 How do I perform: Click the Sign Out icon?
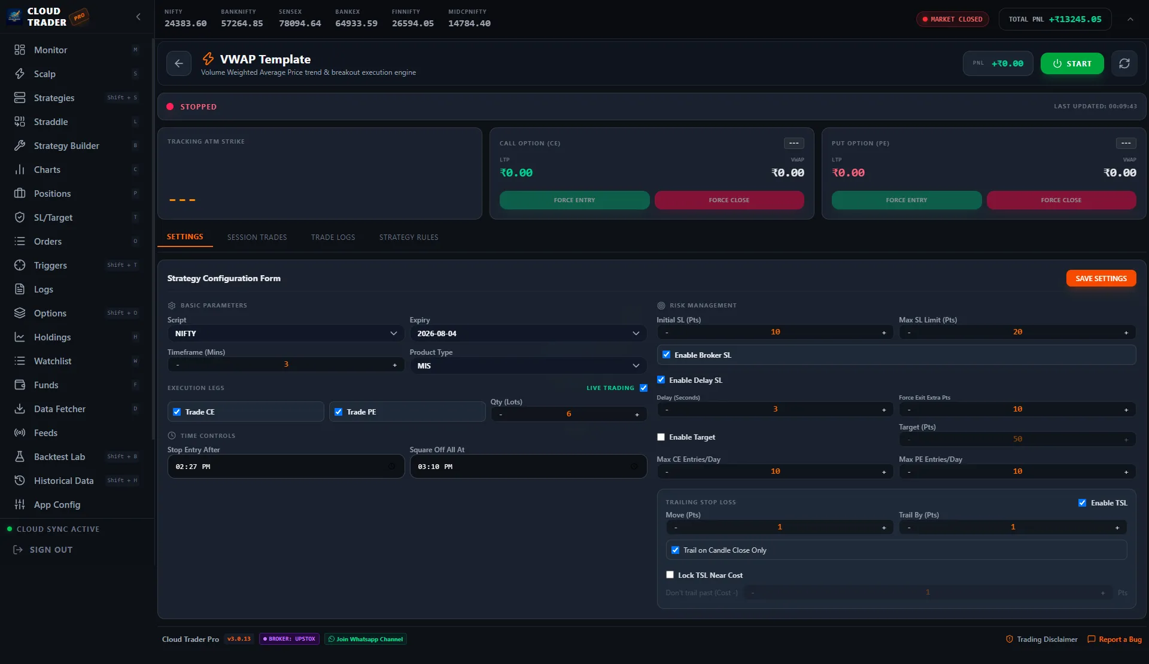coord(18,550)
